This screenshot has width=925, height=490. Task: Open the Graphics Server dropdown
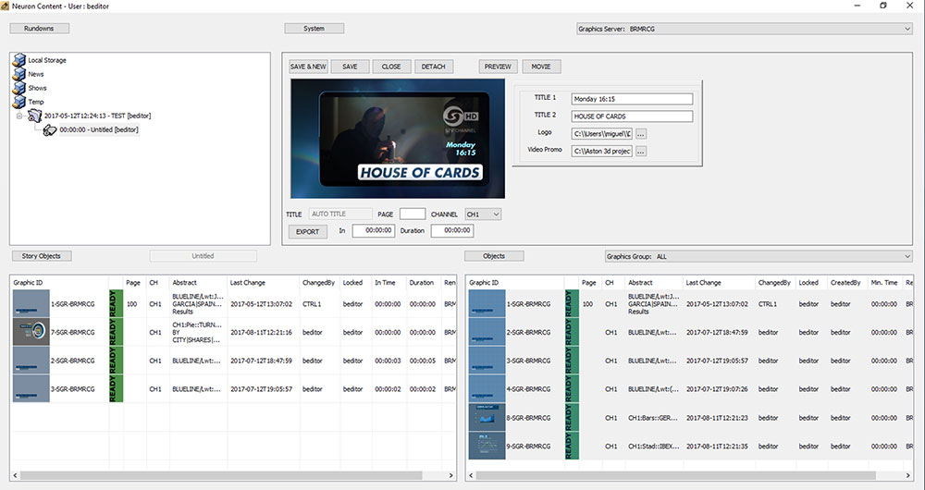(907, 29)
